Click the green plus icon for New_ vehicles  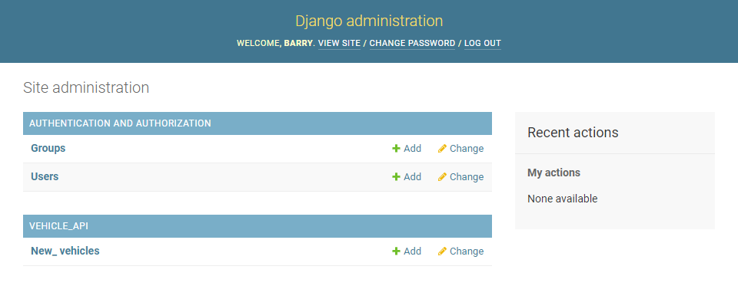click(396, 251)
